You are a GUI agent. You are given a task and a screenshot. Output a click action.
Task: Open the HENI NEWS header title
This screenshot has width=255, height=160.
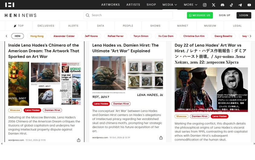tap(21, 15)
